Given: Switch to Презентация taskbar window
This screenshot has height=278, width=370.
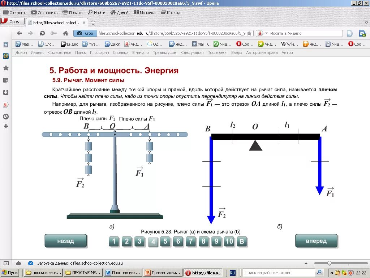Looking at the screenshot, I should pyautogui.click(x=163, y=273).
